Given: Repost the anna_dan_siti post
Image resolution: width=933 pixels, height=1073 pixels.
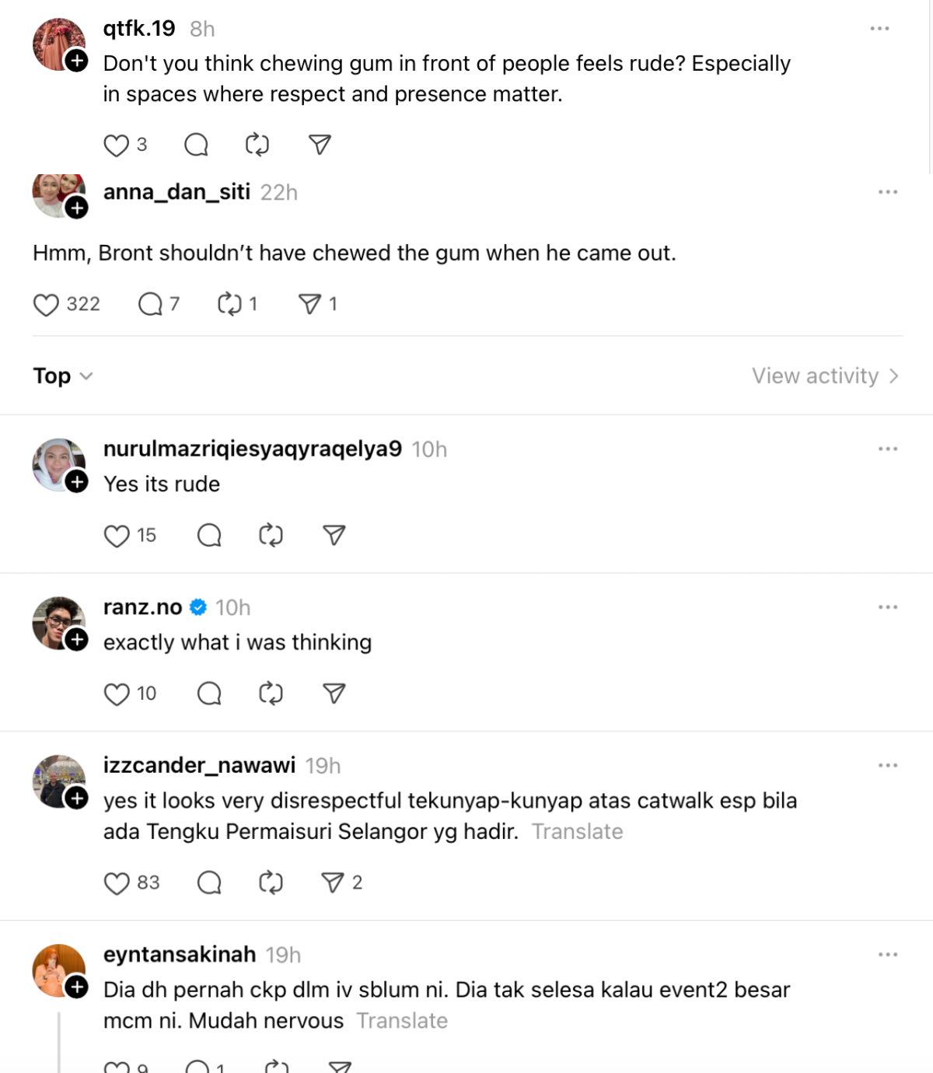Looking at the screenshot, I should coord(229,304).
